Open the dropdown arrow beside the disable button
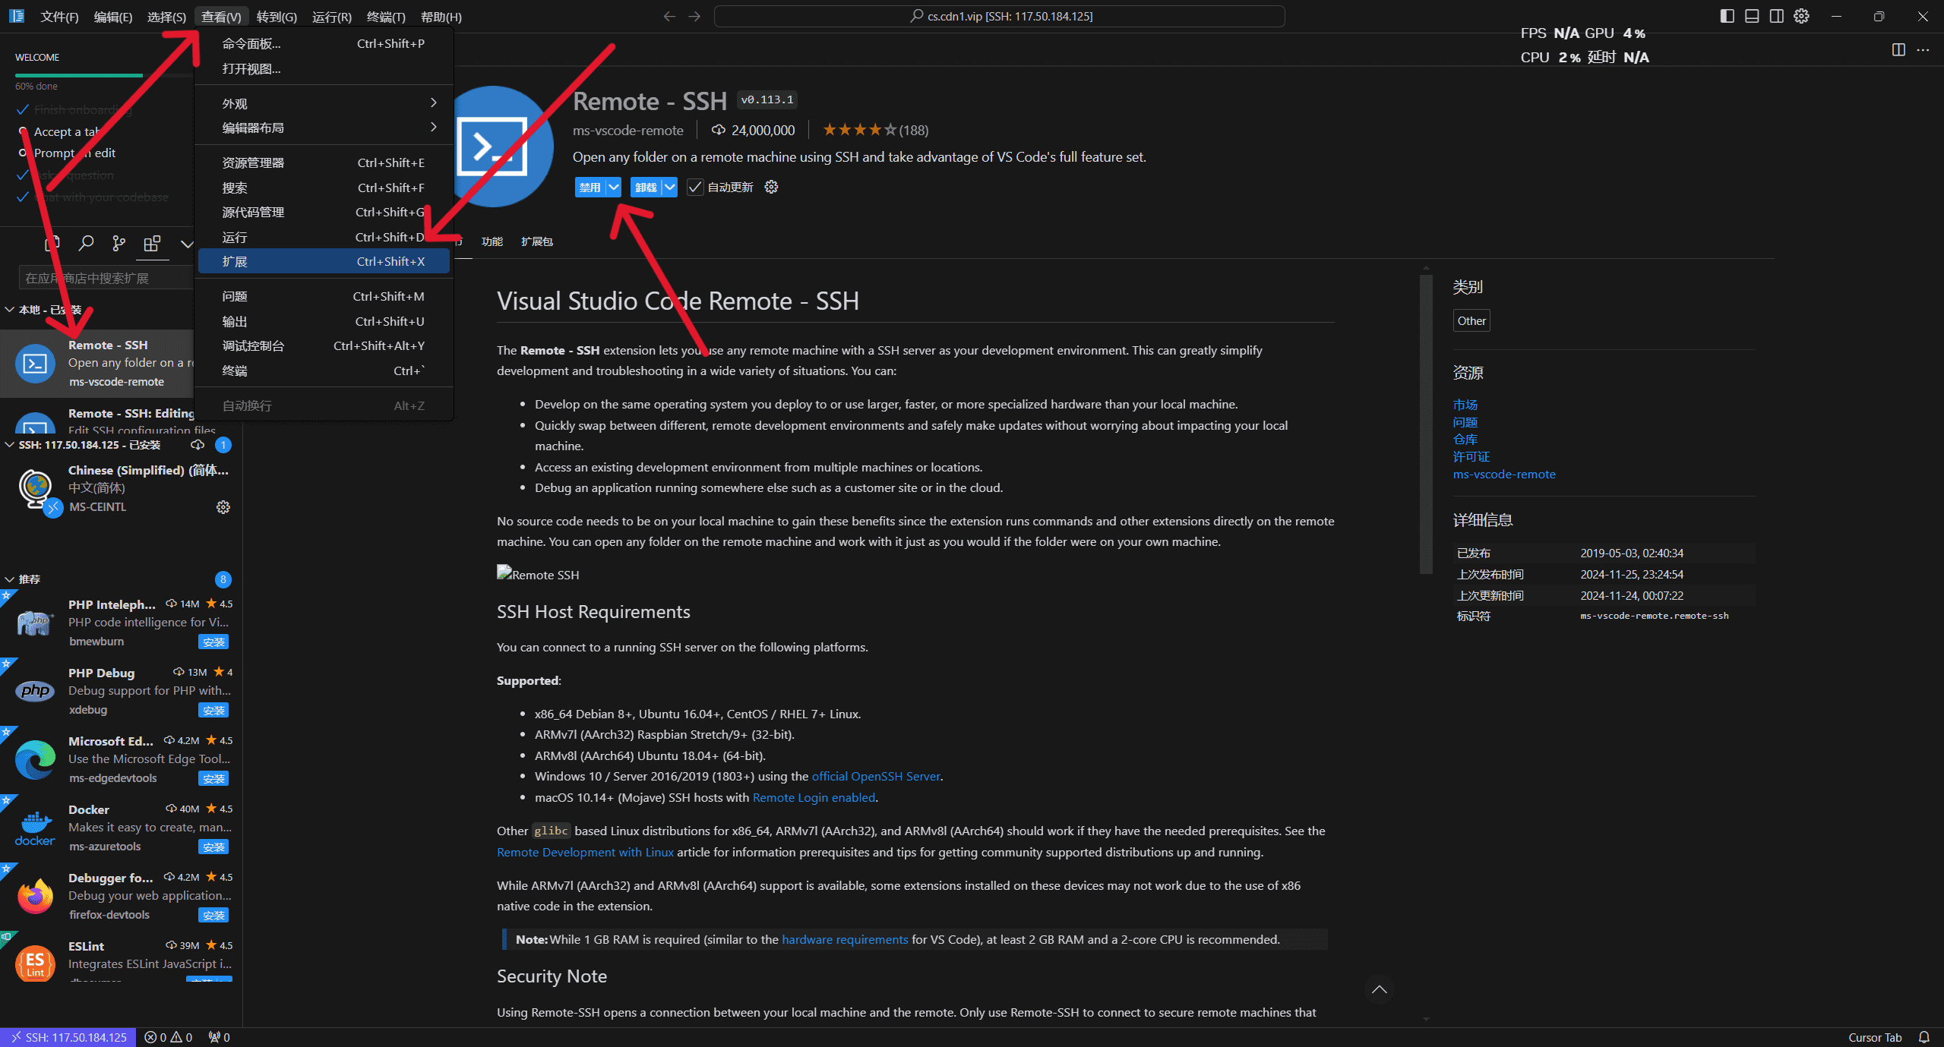 click(x=613, y=187)
